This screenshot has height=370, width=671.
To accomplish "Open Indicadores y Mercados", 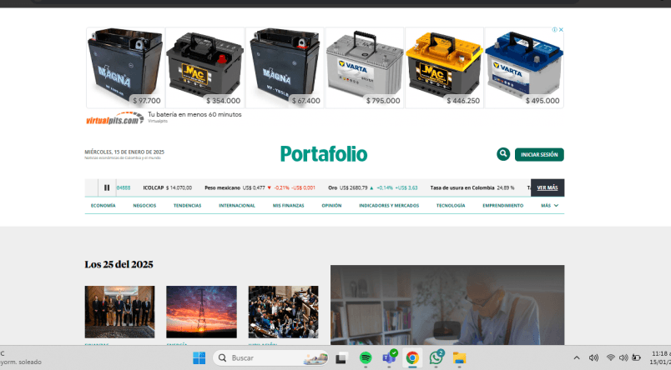I will click(389, 206).
